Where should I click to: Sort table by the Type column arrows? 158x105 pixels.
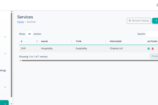[106, 41]
